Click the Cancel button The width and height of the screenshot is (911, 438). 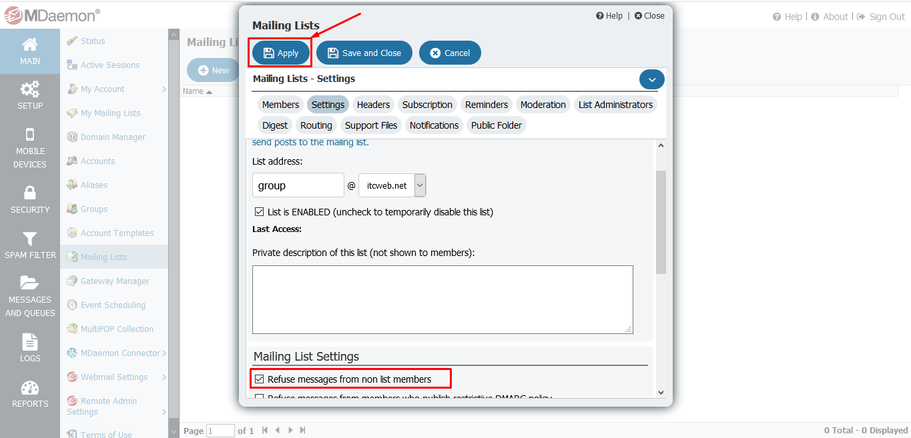tap(450, 53)
